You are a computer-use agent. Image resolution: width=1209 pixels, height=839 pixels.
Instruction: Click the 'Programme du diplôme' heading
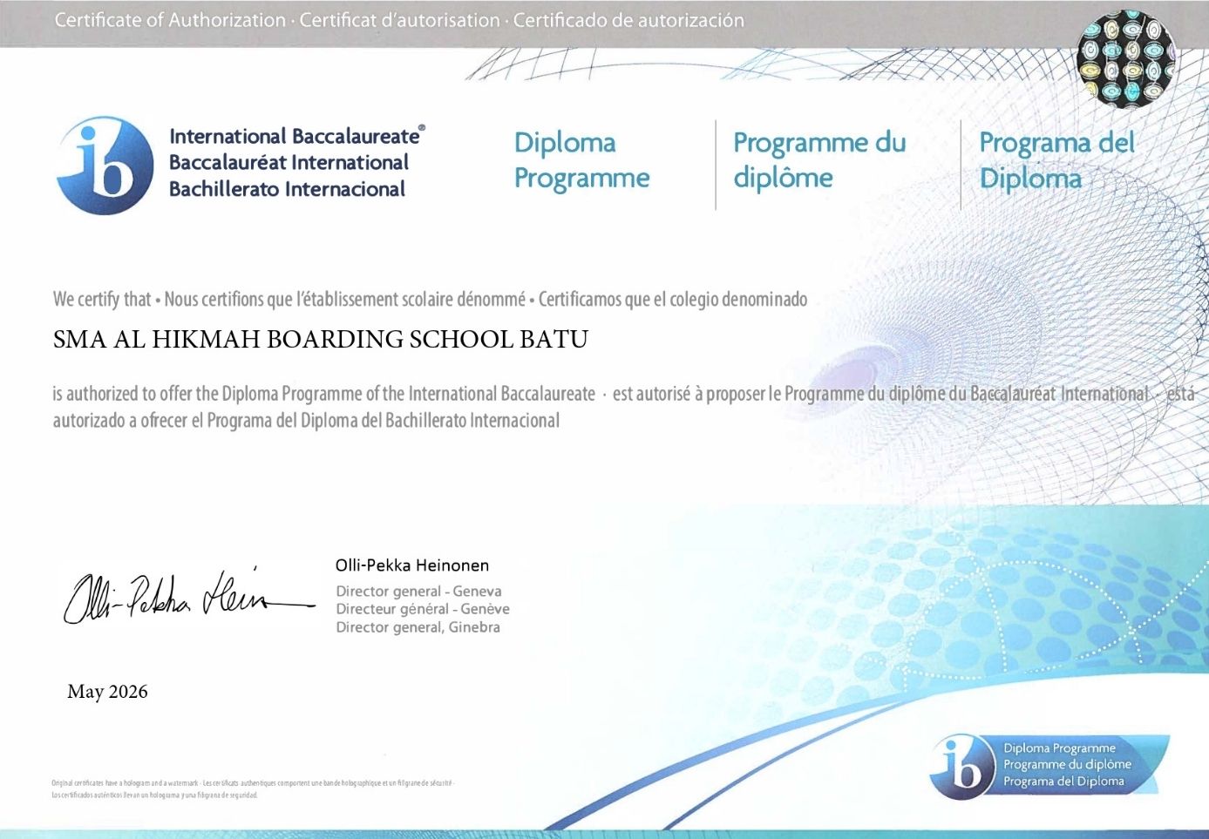[x=819, y=160]
